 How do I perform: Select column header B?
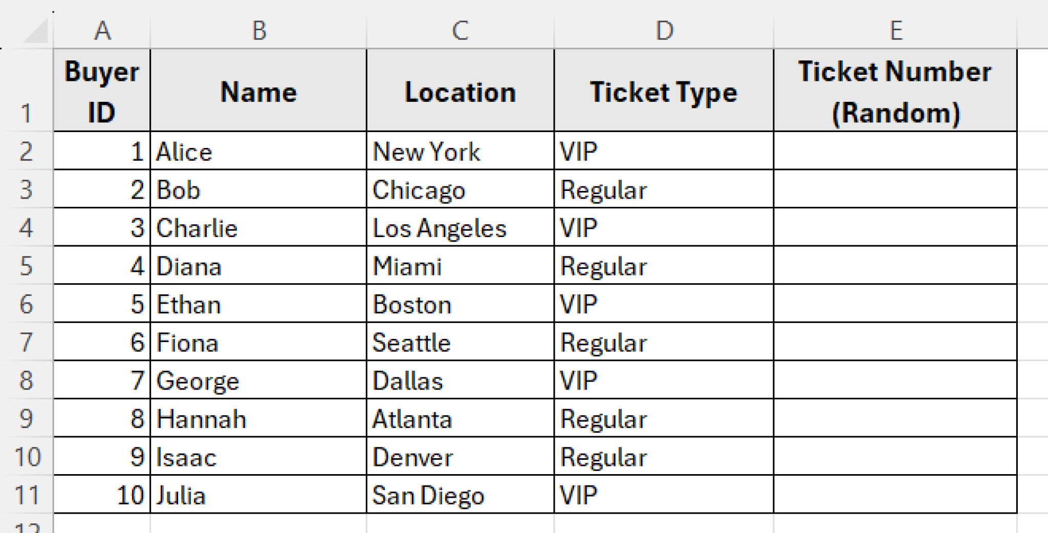[x=258, y=30]
